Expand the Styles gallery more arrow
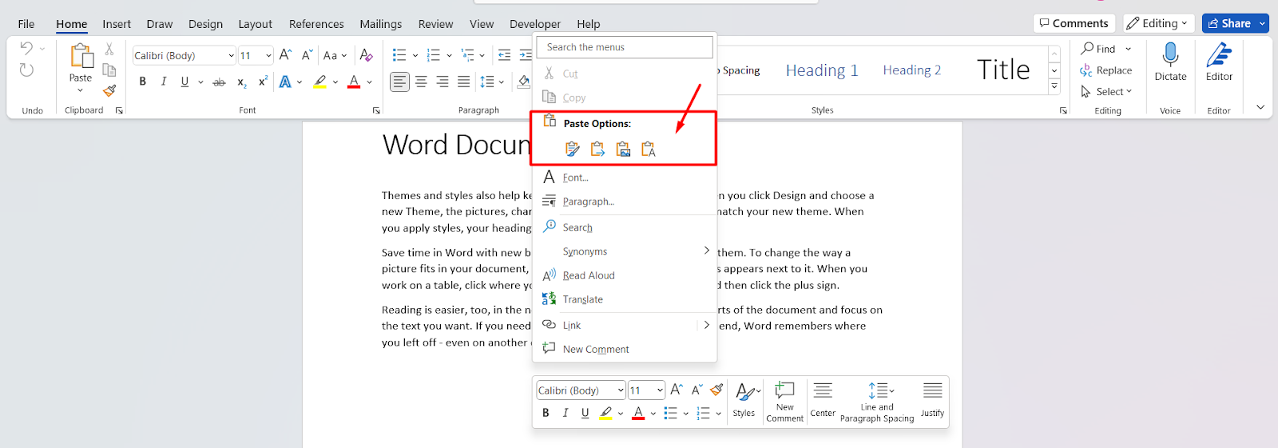The width and height of the screenshot is (1278, 448). click(1054, 86)
